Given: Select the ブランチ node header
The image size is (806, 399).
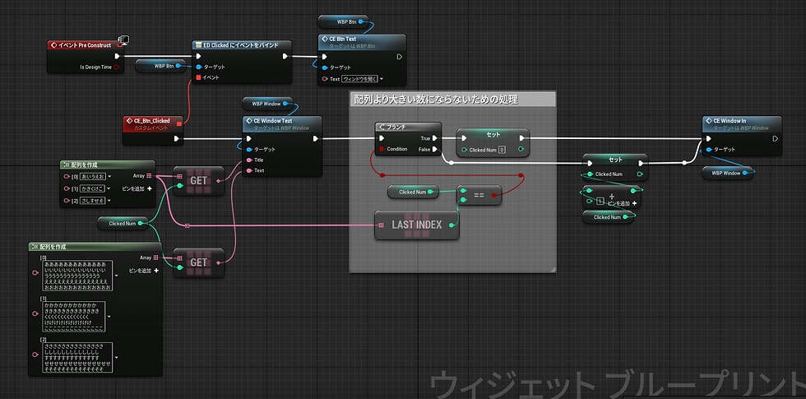Looking at the screenshot, I should [408, 127].
